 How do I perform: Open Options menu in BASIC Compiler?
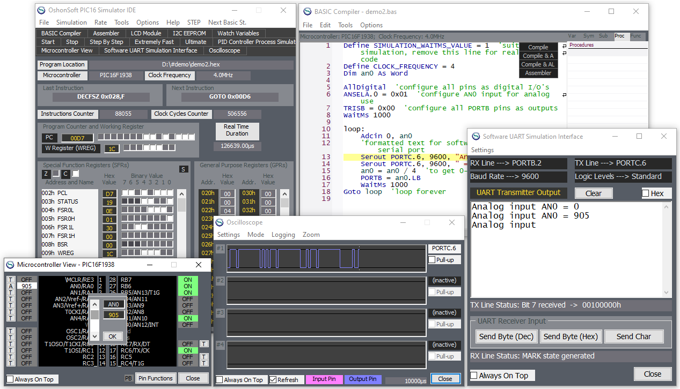(x=371, y=25)
